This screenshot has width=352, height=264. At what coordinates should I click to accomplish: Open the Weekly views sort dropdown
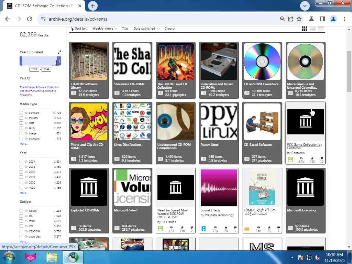point(105,29)
